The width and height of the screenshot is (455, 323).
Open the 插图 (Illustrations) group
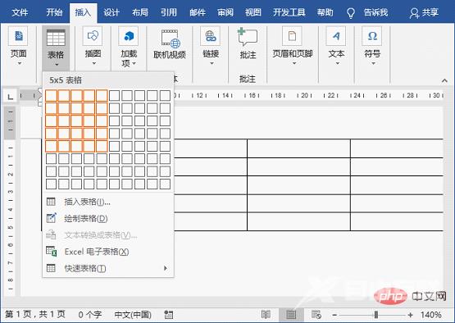(93, 46)
